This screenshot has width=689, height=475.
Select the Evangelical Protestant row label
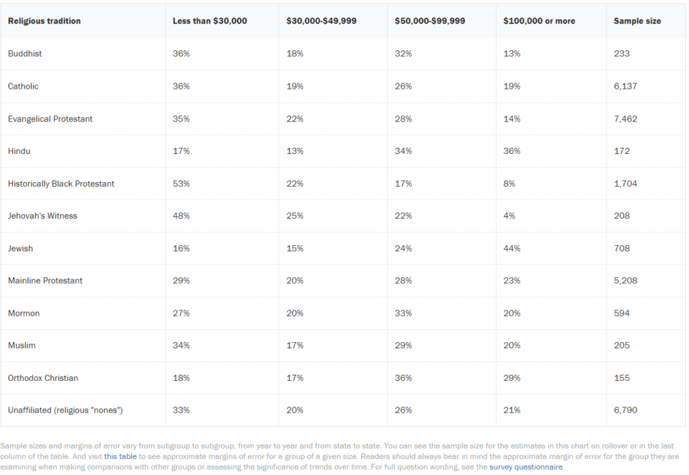[50, 119]
